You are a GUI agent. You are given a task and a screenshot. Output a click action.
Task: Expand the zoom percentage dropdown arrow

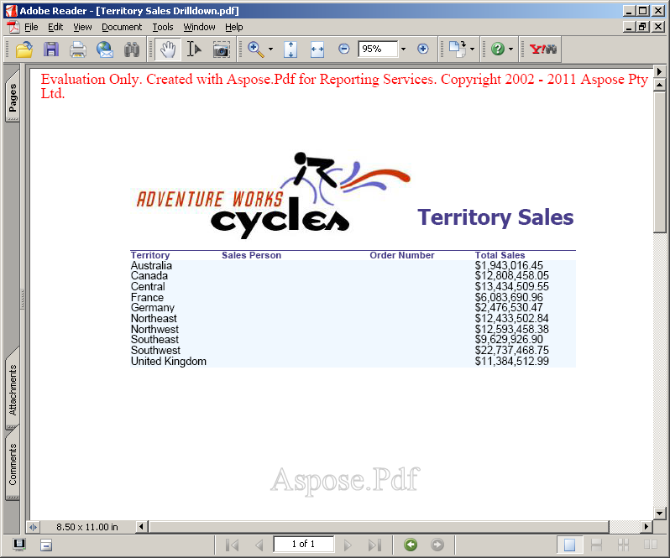point(403,50)
